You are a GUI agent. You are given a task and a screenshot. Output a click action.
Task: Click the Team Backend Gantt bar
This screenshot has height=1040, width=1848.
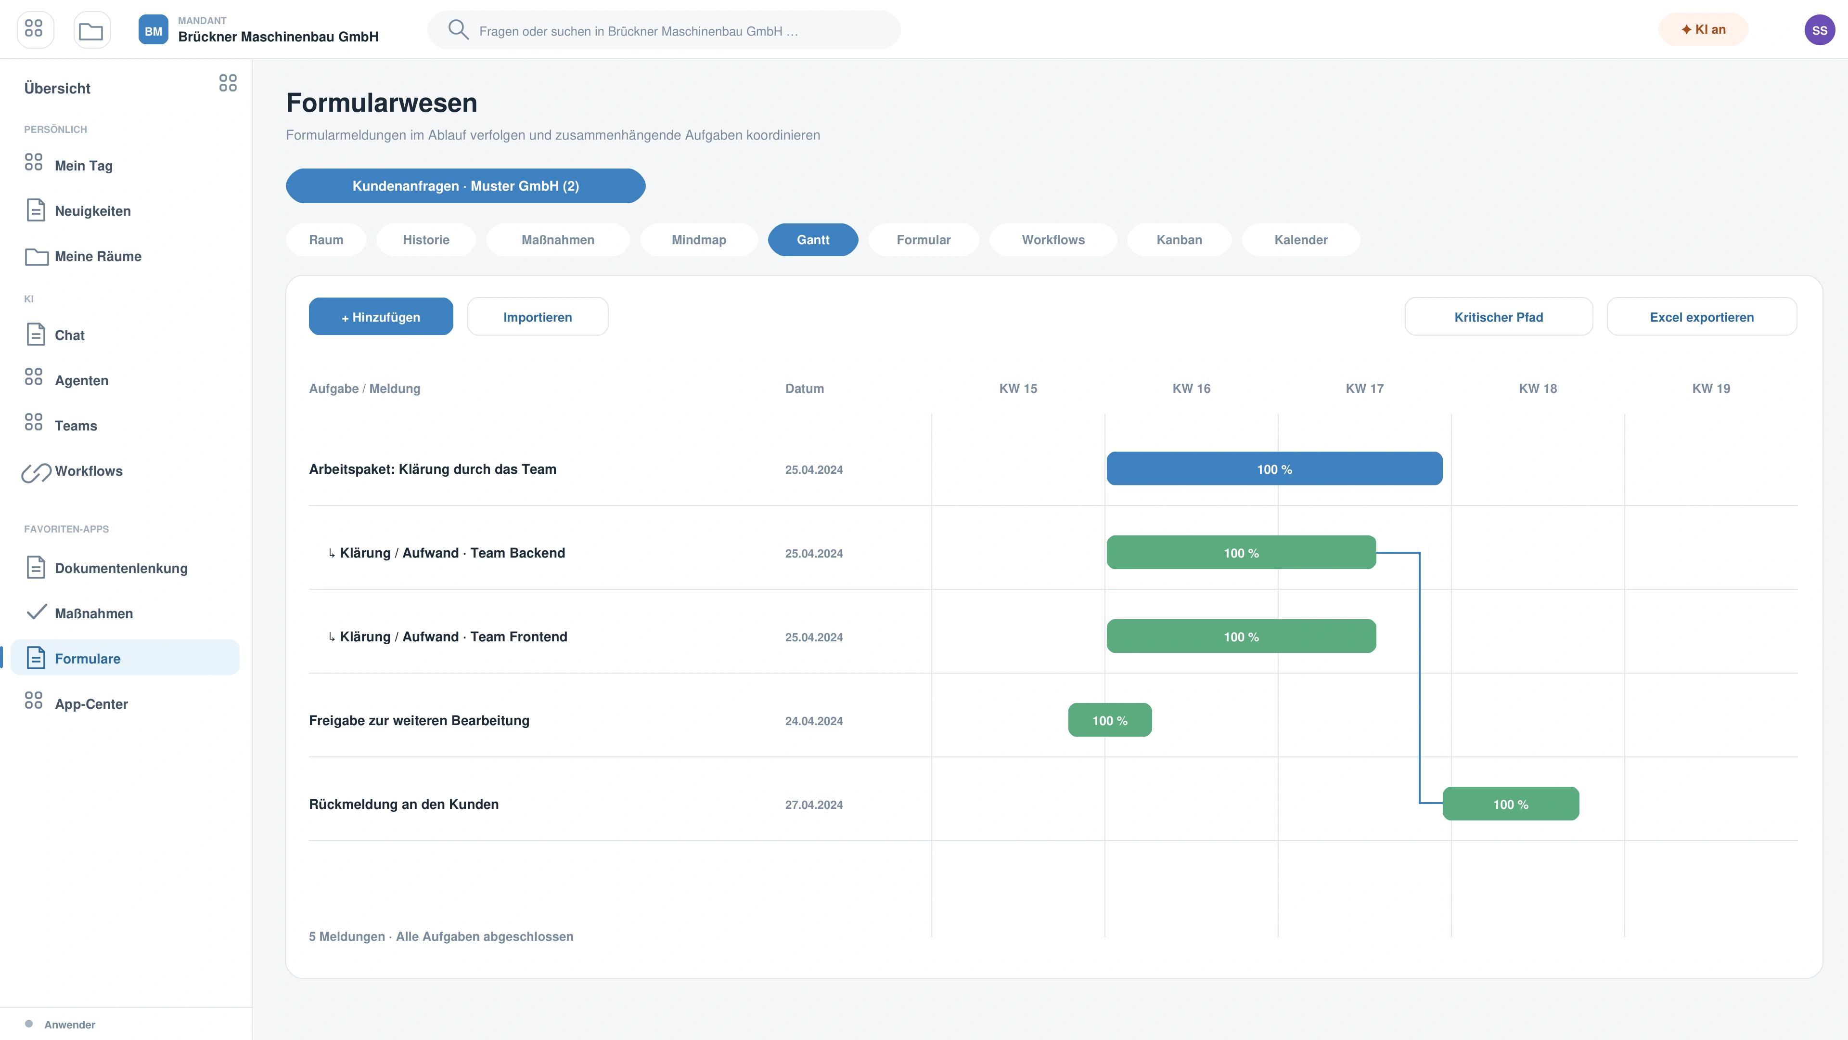coord(1241,553)
